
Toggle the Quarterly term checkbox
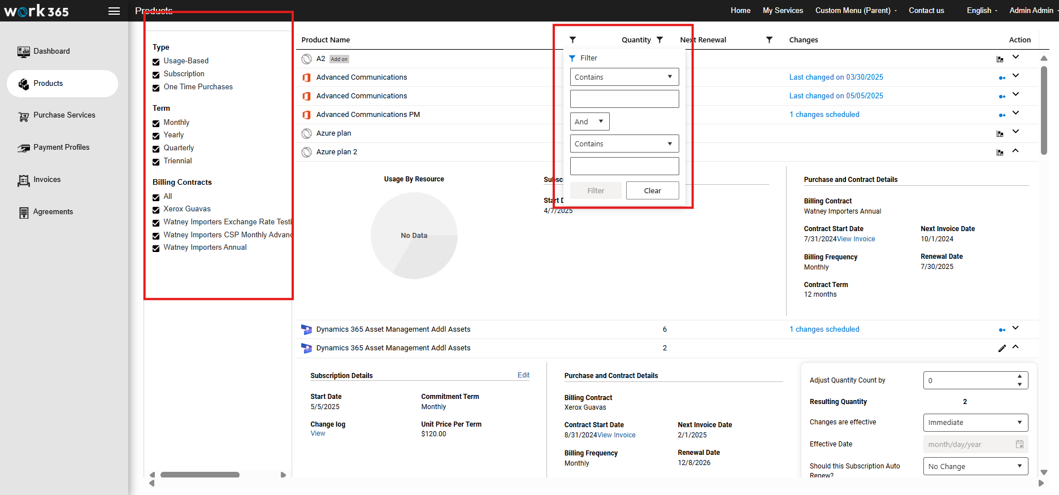[156, 149]
